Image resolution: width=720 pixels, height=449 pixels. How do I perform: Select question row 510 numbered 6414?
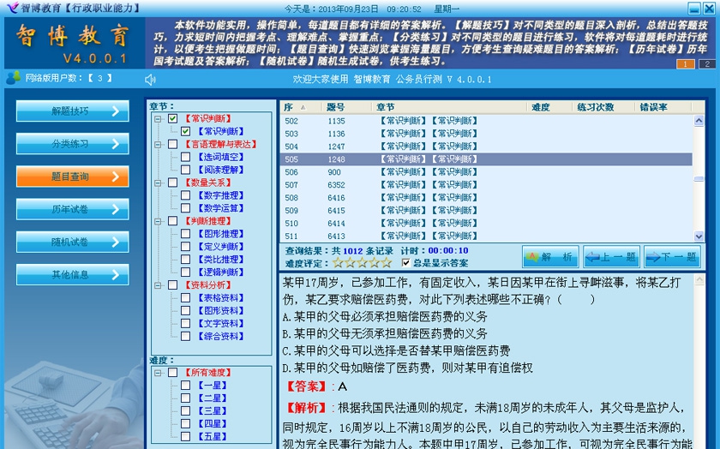pos(486,224)
